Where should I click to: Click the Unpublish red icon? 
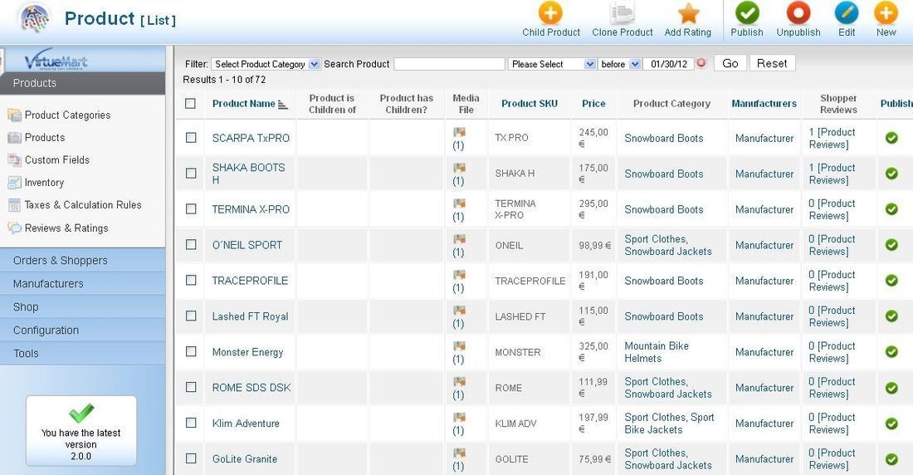[x=798, y=12]
